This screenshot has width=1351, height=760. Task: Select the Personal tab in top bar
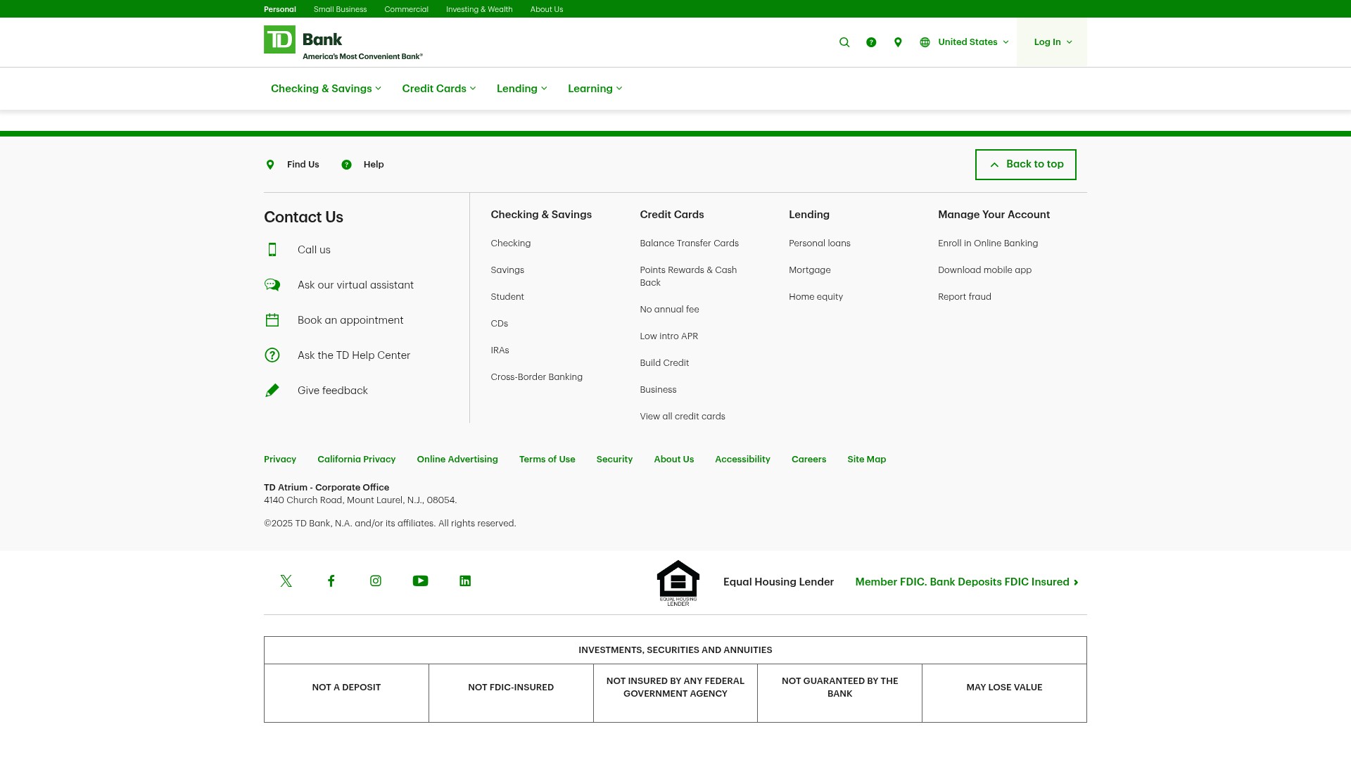[280, 9]
